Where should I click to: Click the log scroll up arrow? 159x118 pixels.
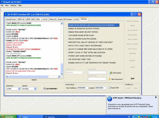click(62, 24)
